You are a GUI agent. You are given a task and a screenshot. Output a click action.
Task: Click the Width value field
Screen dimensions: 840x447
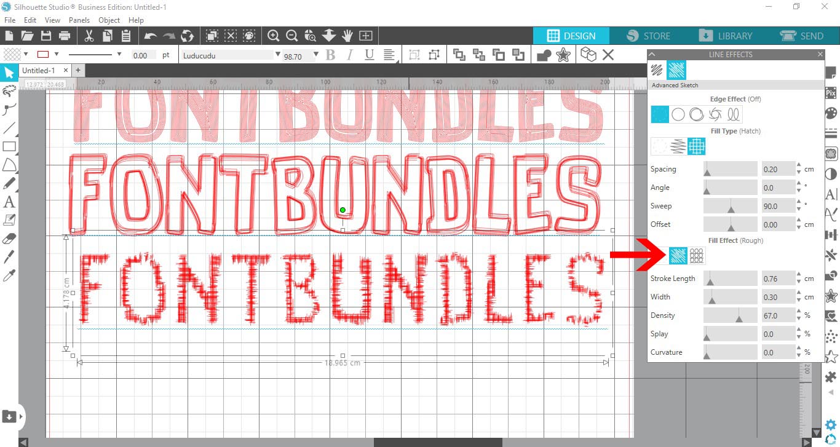point(778,297)
